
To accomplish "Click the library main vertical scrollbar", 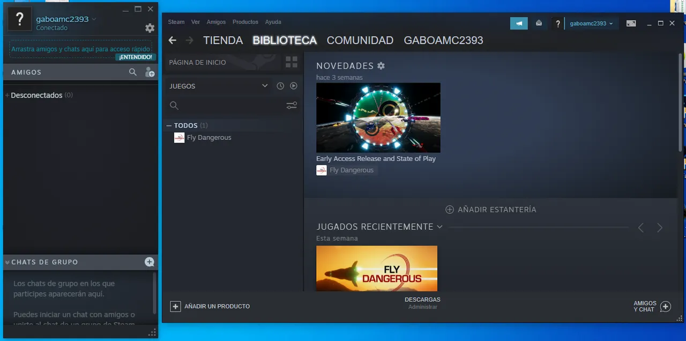I will click(x=681, y=102).
